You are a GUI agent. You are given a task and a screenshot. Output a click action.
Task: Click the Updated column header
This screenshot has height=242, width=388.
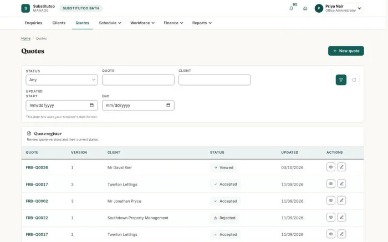[x=290, y=152]
